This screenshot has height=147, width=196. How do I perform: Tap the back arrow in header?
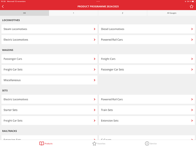[3, 6]
